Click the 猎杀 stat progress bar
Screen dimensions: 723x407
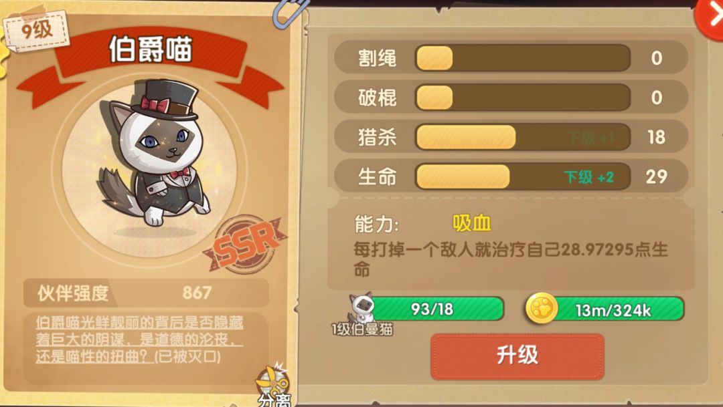[x=523, y=137]
